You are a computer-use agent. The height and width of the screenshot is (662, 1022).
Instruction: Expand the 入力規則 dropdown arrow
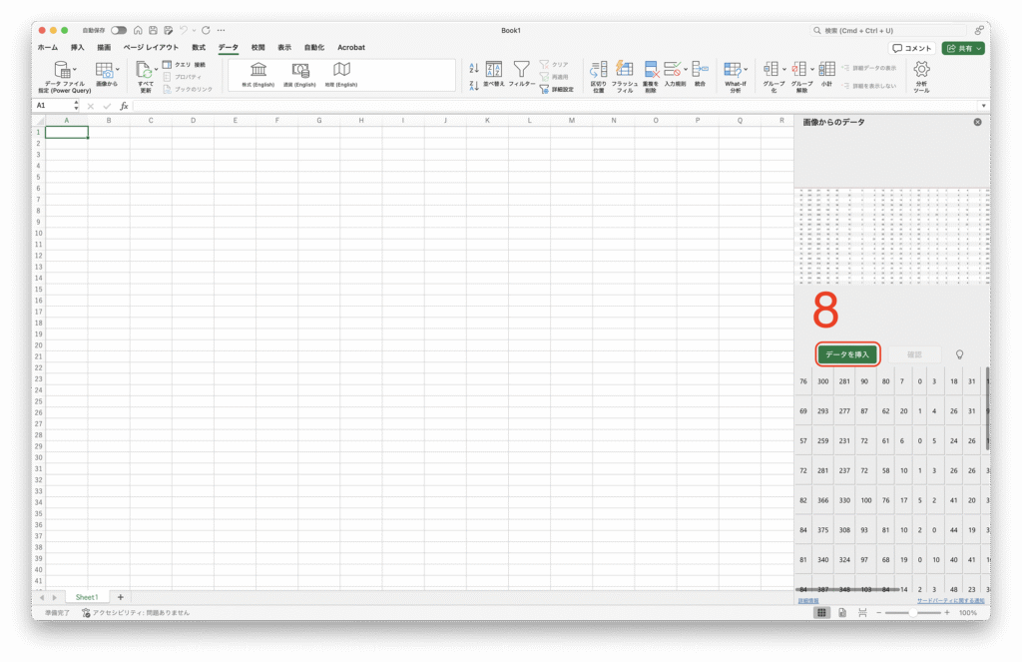(x=686, y=69)
